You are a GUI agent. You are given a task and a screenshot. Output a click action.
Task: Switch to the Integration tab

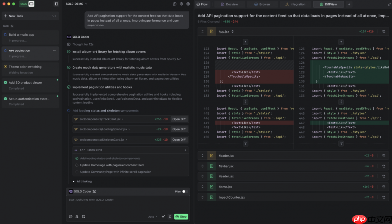click(295, 4)
